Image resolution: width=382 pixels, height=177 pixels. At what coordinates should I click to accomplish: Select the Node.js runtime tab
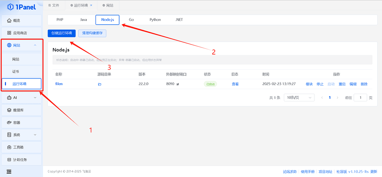pos(107,20)
